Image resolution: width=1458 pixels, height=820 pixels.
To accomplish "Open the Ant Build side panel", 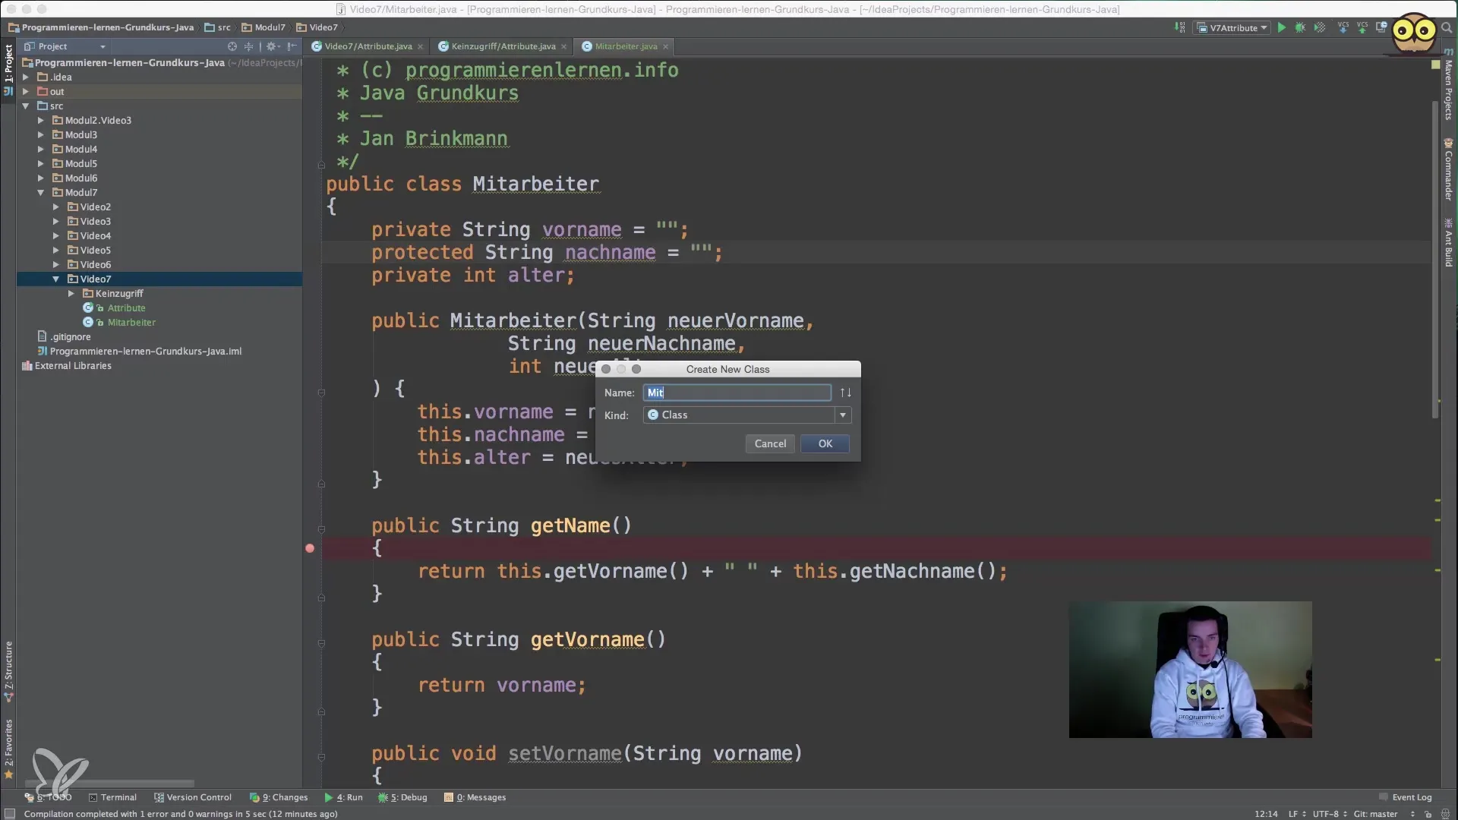I will pyautogui.click(x=1448, y=243).
